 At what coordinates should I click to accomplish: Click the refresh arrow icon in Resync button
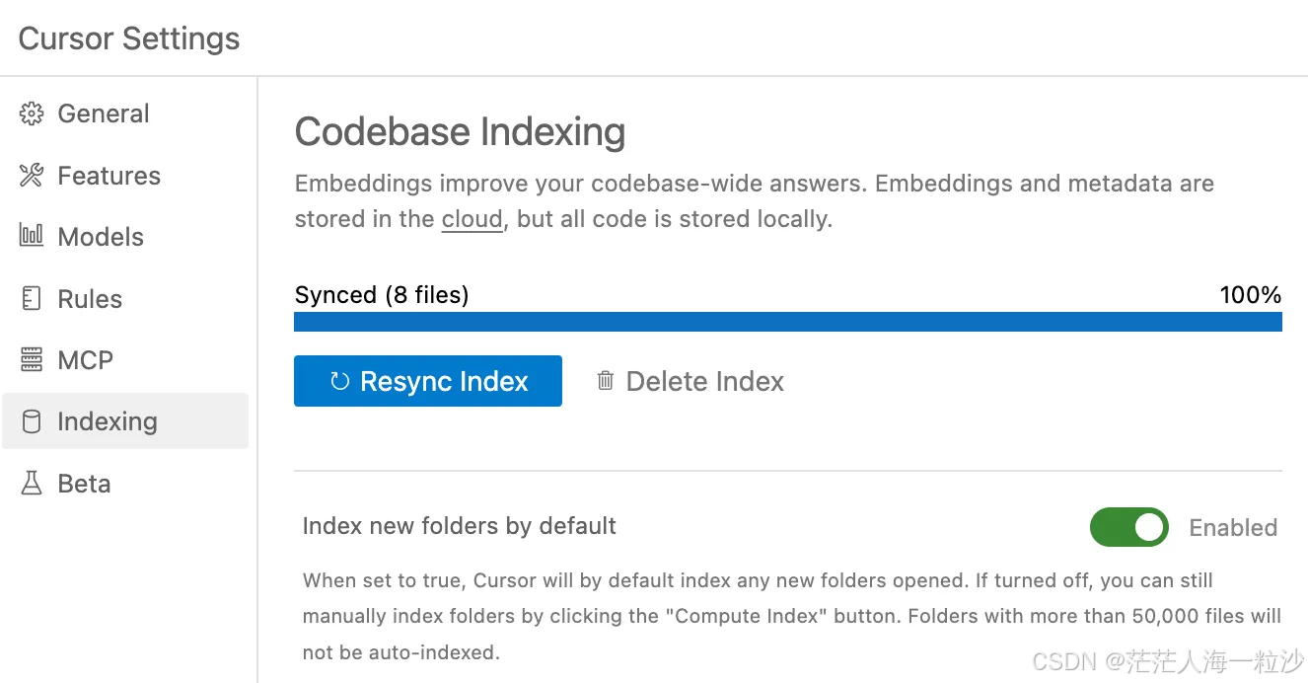340,382
